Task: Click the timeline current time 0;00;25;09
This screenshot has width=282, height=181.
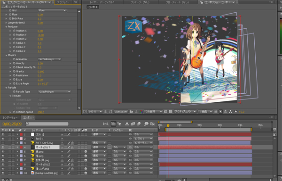Action: click(x=12, y=124)
